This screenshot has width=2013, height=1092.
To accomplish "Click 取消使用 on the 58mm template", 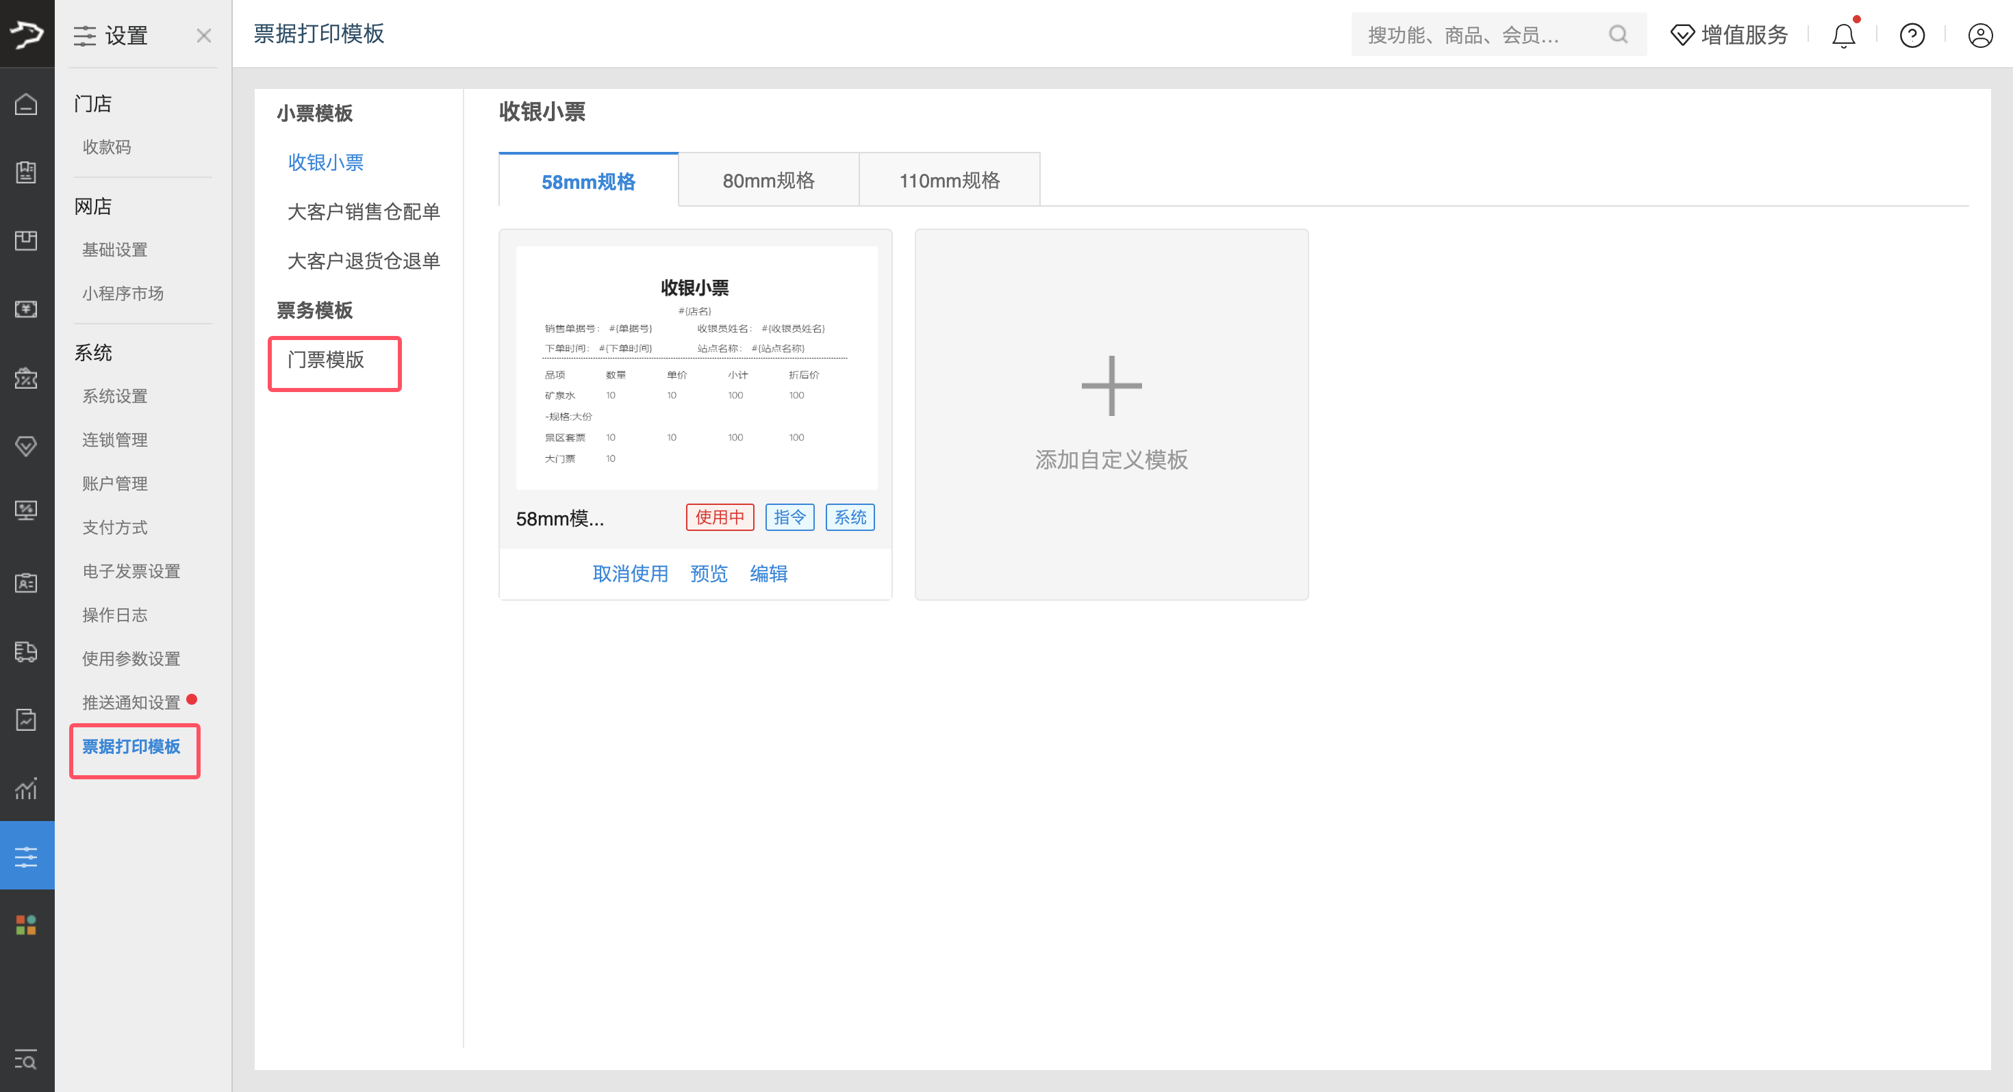I will tap(630, 573).
